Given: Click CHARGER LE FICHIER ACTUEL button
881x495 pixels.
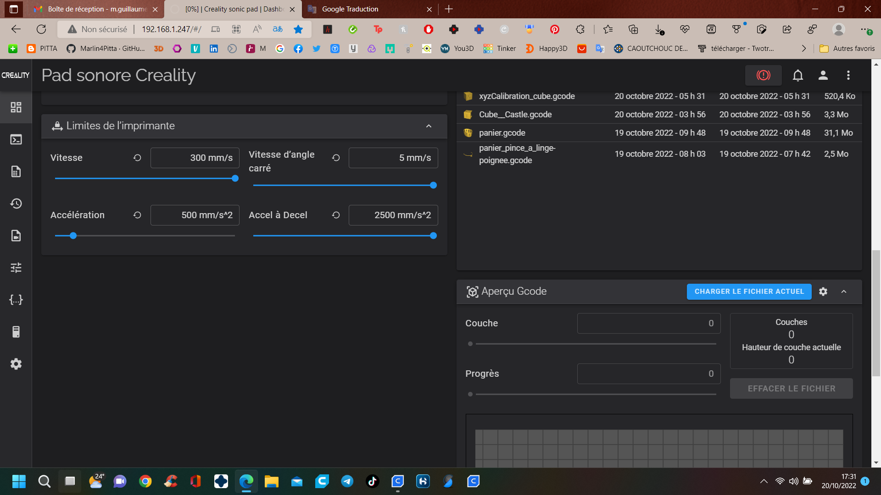Looking at the screenshot, I should click(x=749, y=291).
